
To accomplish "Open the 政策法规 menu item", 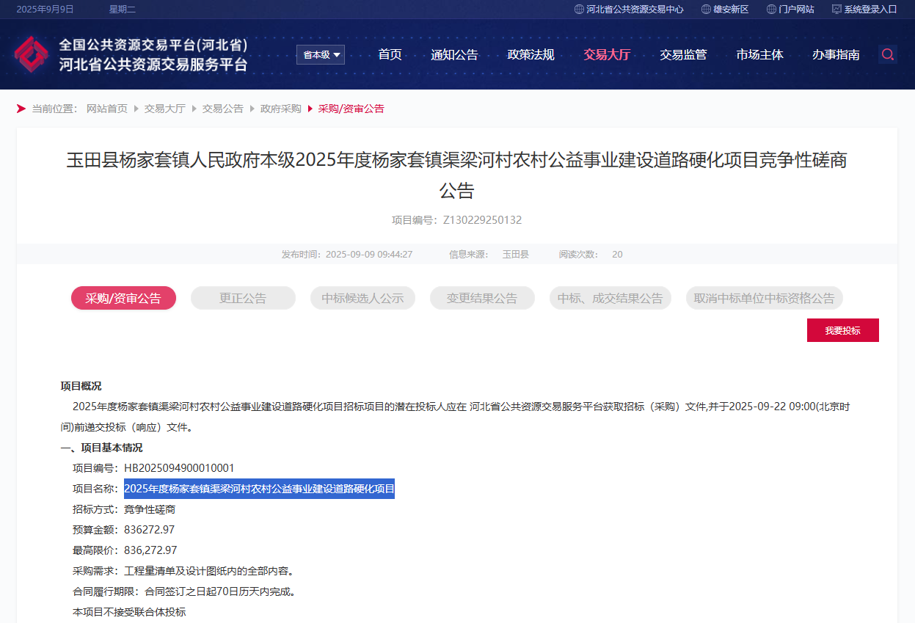I will coord(531,54).
